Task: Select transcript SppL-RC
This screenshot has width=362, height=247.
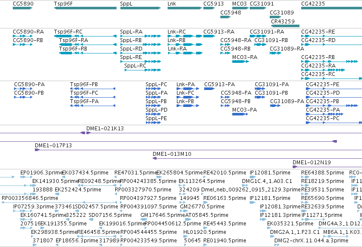Action: (x=143, y=70)
